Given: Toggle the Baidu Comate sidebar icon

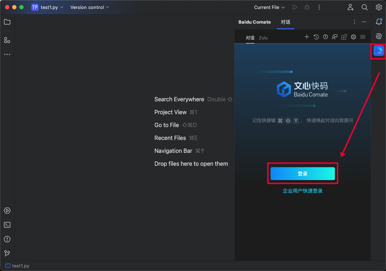Looking at the screenshot, I should click(x=379, y=51).
